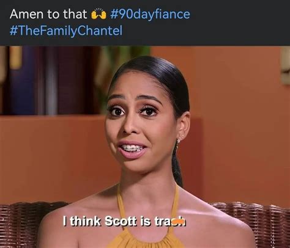Click the star-shaped earring on the woman
The height and width of the screenshot is (248, 290).
(179, 140)
